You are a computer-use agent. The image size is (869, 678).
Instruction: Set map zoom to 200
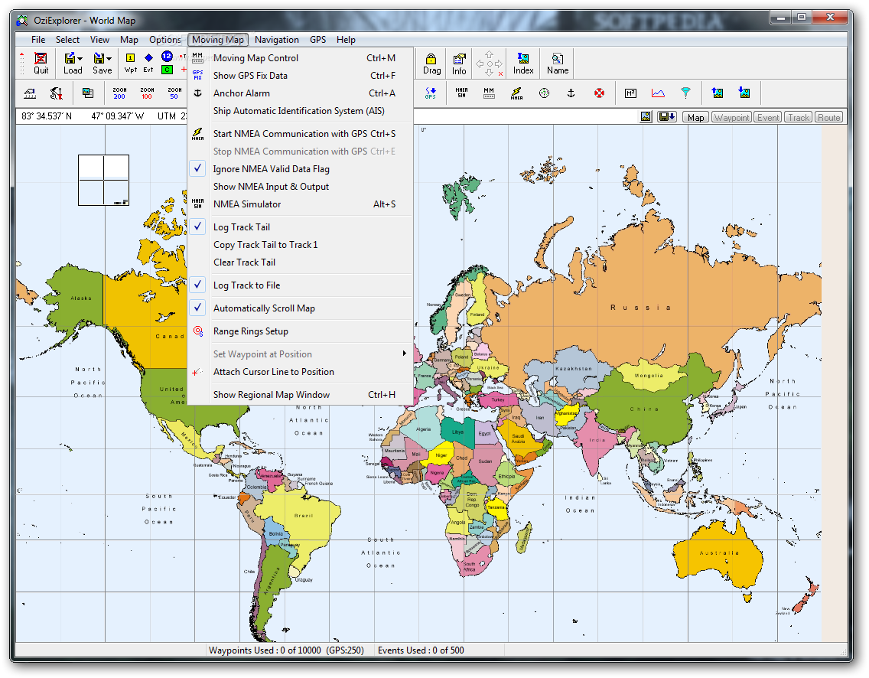119,93
